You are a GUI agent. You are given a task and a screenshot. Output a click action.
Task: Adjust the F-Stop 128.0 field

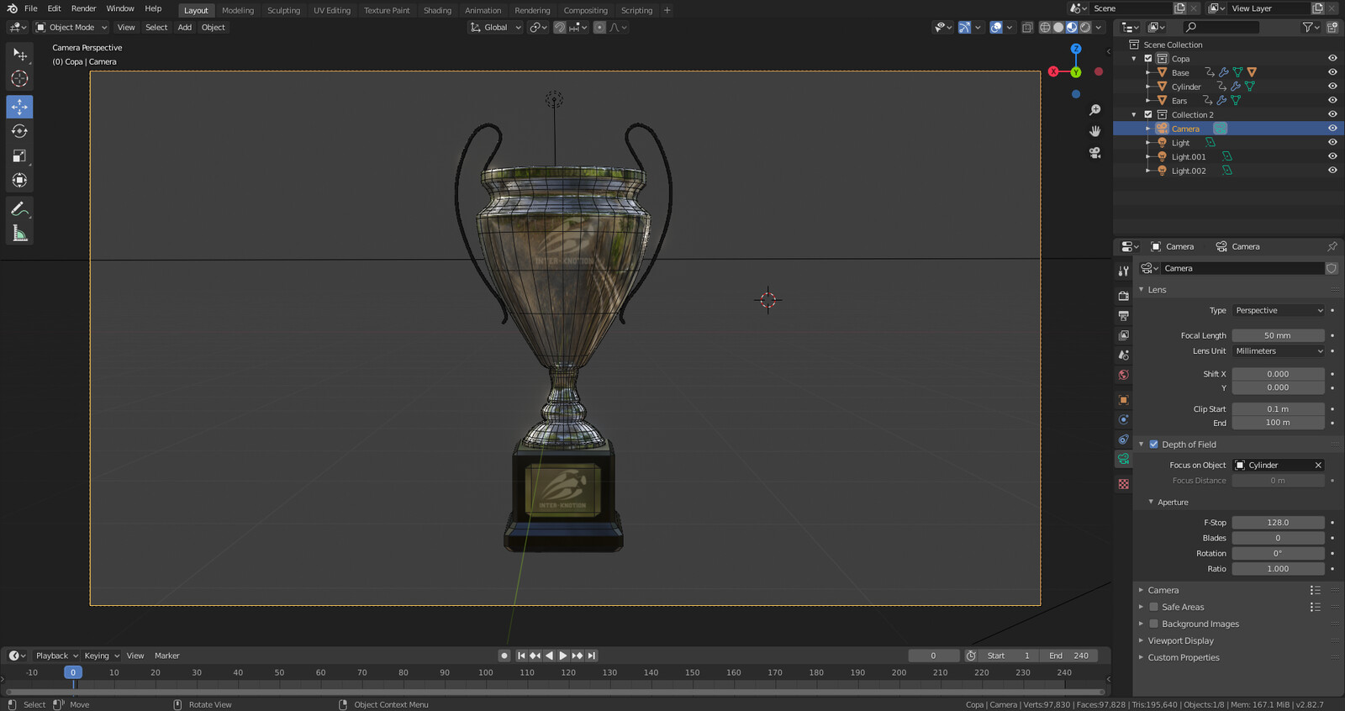(x=1278, y=523)
